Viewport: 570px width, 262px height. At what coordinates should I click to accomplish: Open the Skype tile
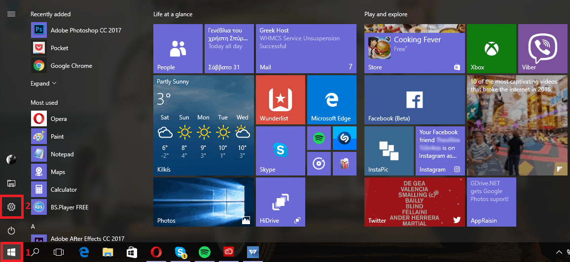280,151
